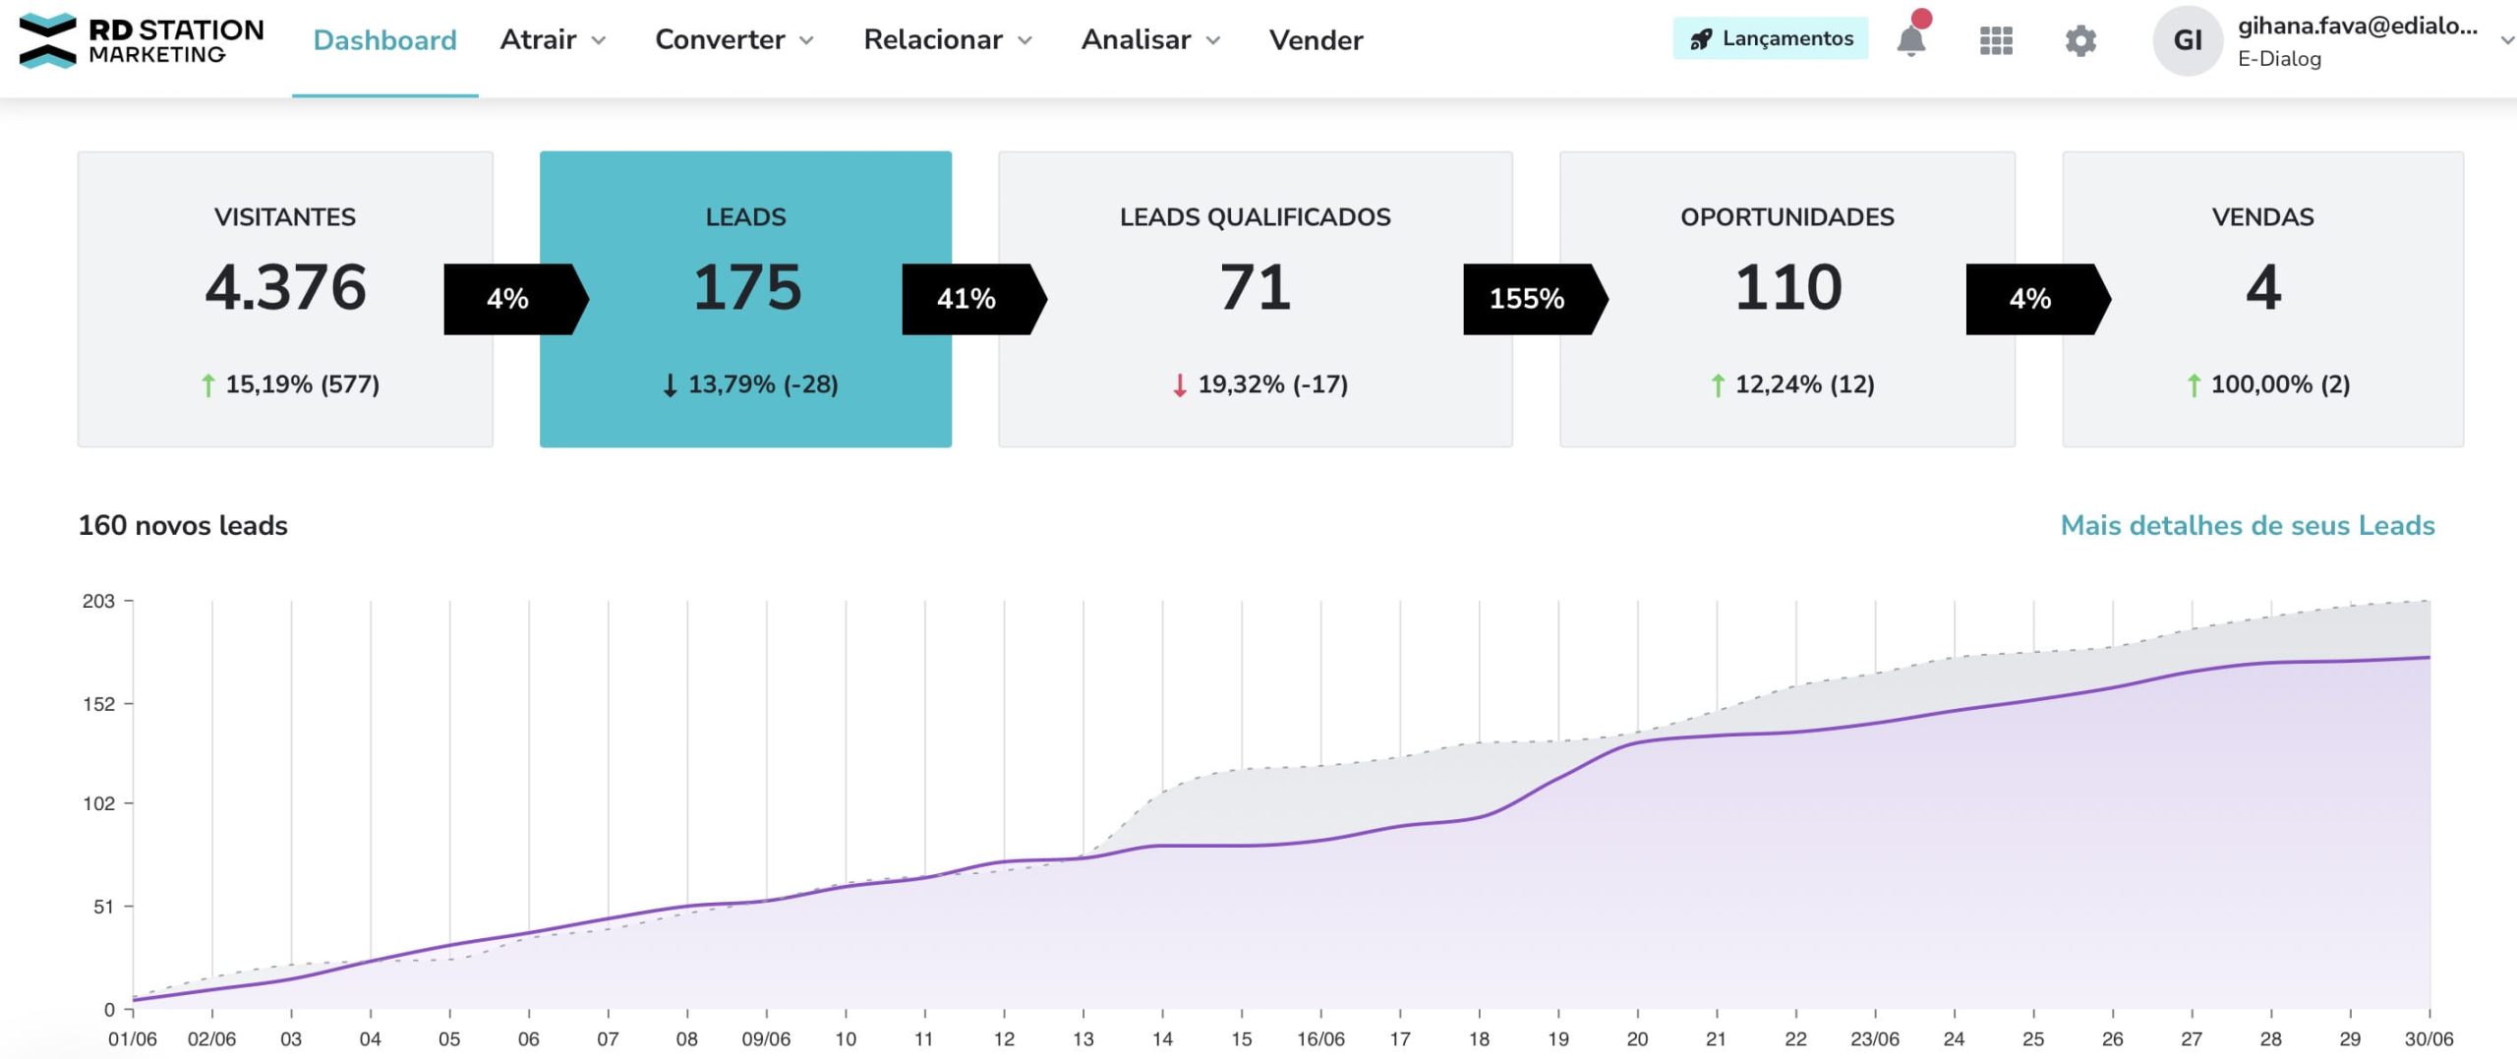
Task: Open the notifications bell
Action: [x=1910, y=41]
